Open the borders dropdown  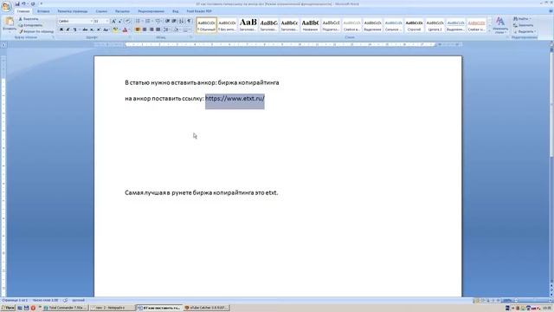187,29
